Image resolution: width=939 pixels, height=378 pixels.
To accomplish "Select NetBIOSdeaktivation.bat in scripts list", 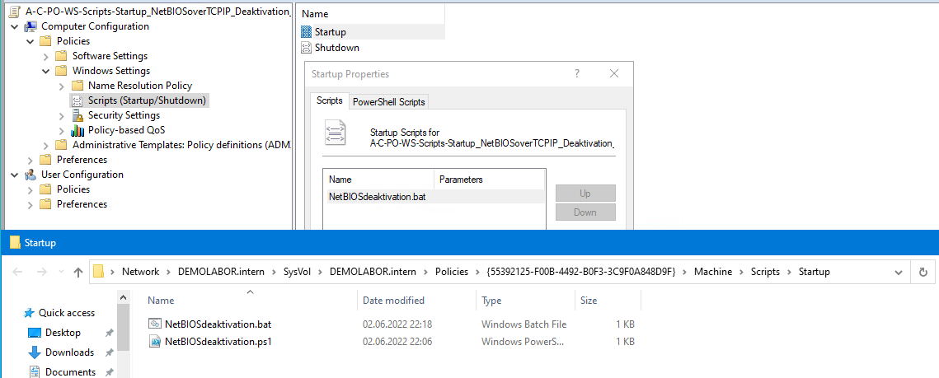I will click(x=377, y=197).
